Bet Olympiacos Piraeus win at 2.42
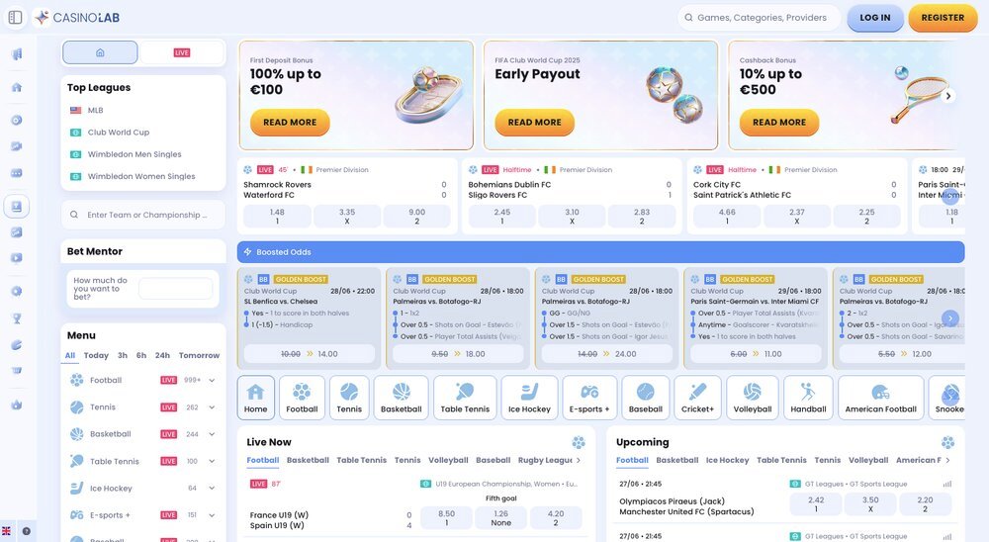 [816, 504]
